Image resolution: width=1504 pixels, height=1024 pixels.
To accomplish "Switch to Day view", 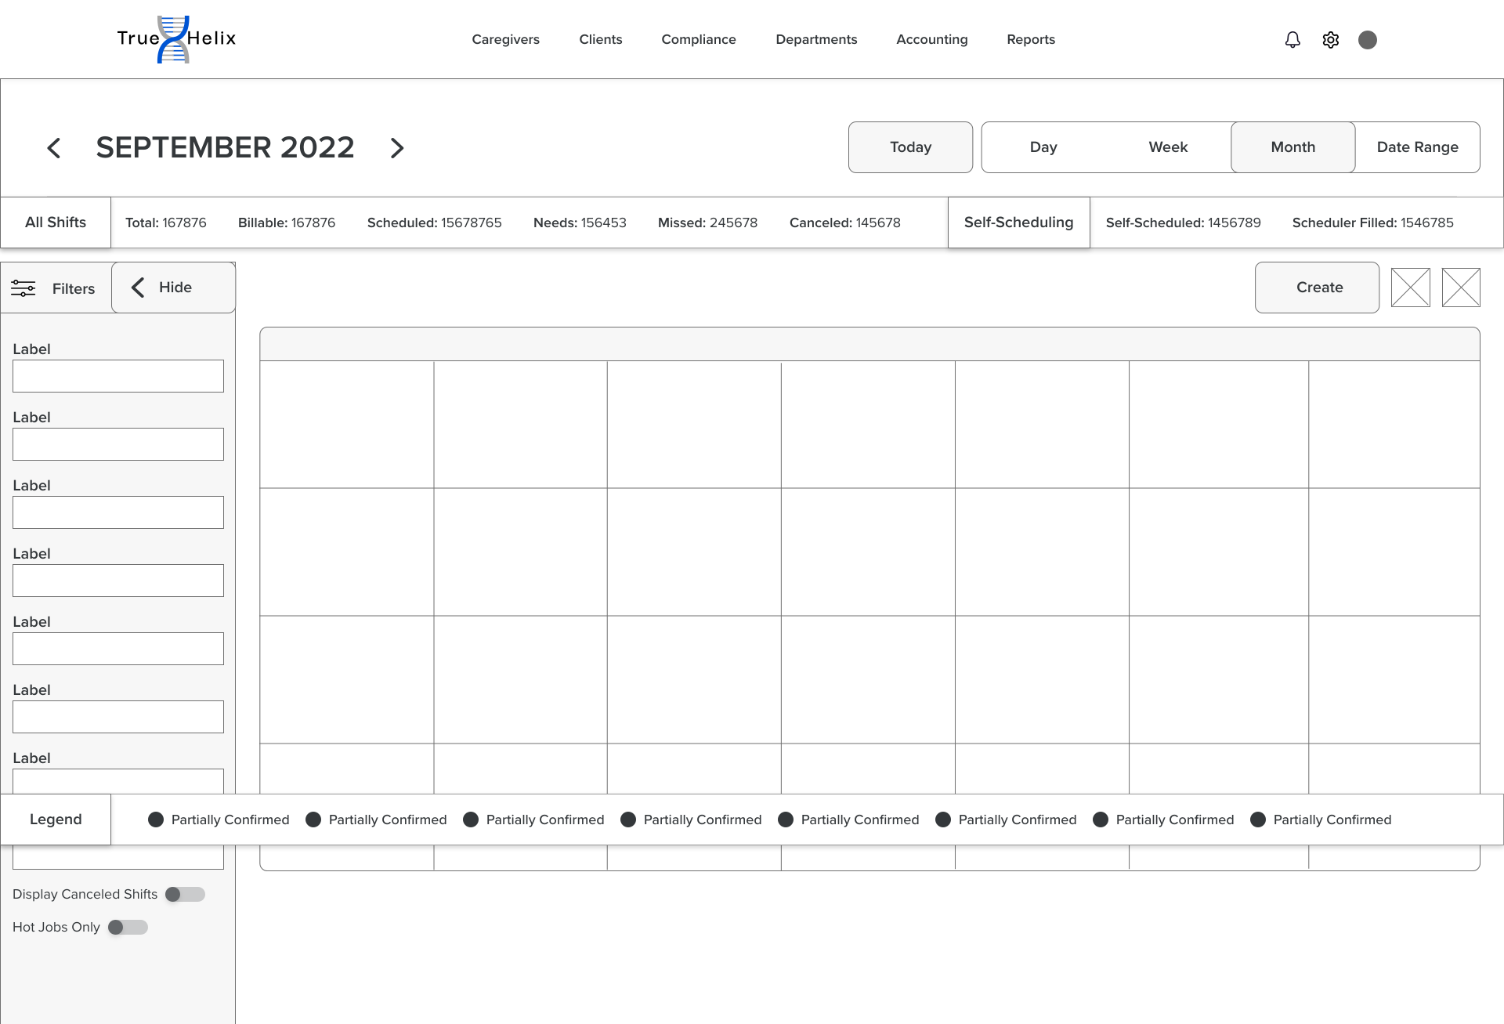I will pos(1043,147).
